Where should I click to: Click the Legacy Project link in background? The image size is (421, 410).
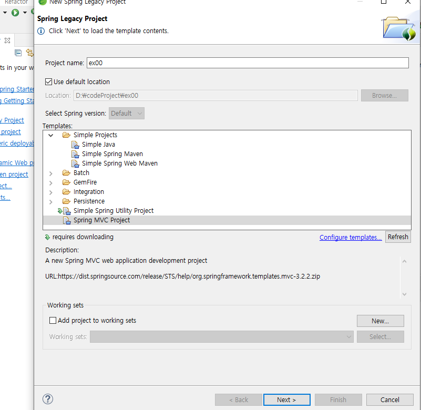(12, 120)
